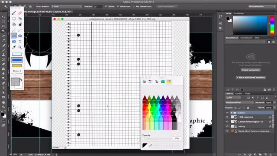Select the blue fill style swatch
This screenshot has width=277, height=156.
pos(17,60)
